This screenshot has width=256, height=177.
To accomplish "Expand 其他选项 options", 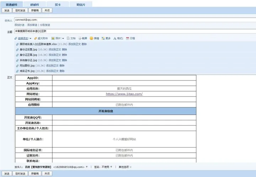I will 125,167.
